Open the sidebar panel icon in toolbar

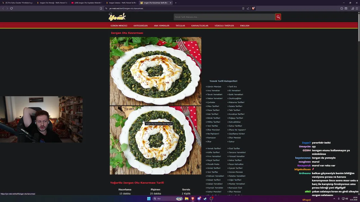[x=346, y=8]
